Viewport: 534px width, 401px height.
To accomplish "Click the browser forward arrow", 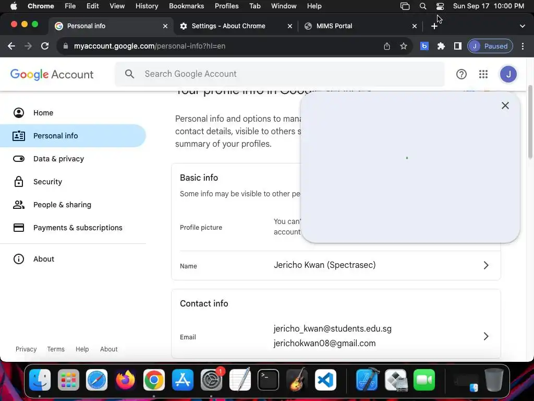I will click(28, 46).
